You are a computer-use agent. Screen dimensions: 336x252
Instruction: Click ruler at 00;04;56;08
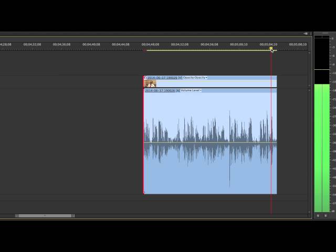(209, 45)
